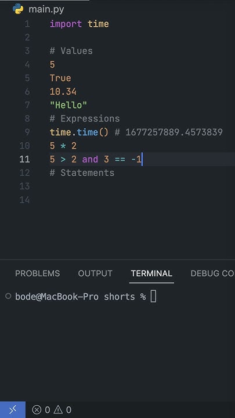Click the Python file icon on main.py tab
235x418 pixels.
[x=18, y=9]
